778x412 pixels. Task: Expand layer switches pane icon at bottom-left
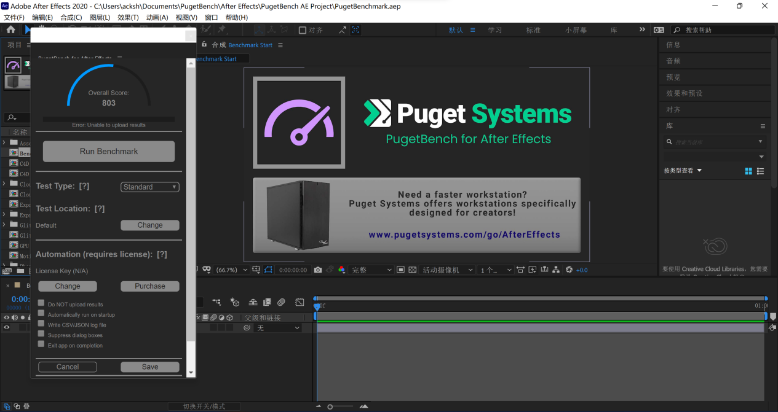coord(7,406)
